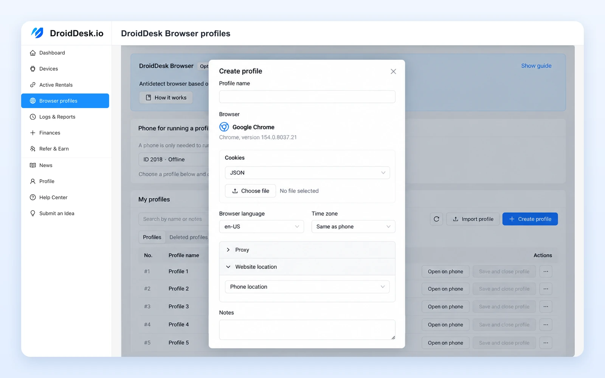Open more actions for Profile 5

546,343
